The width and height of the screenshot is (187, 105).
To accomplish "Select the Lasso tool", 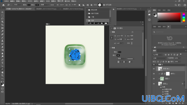I will tap(2, 19).
